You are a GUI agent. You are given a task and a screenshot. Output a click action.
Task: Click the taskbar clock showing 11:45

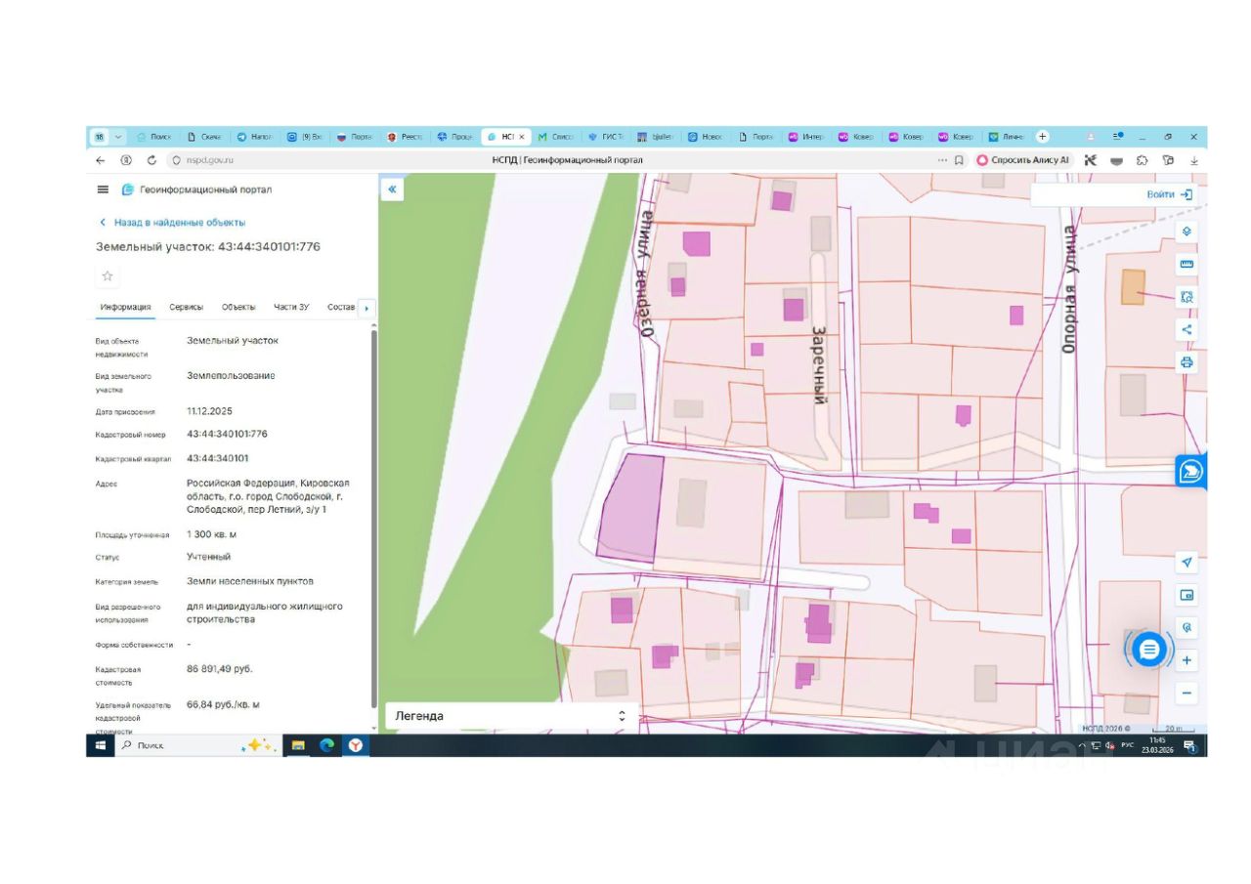pyautogui.click(x=1157, y=745)
